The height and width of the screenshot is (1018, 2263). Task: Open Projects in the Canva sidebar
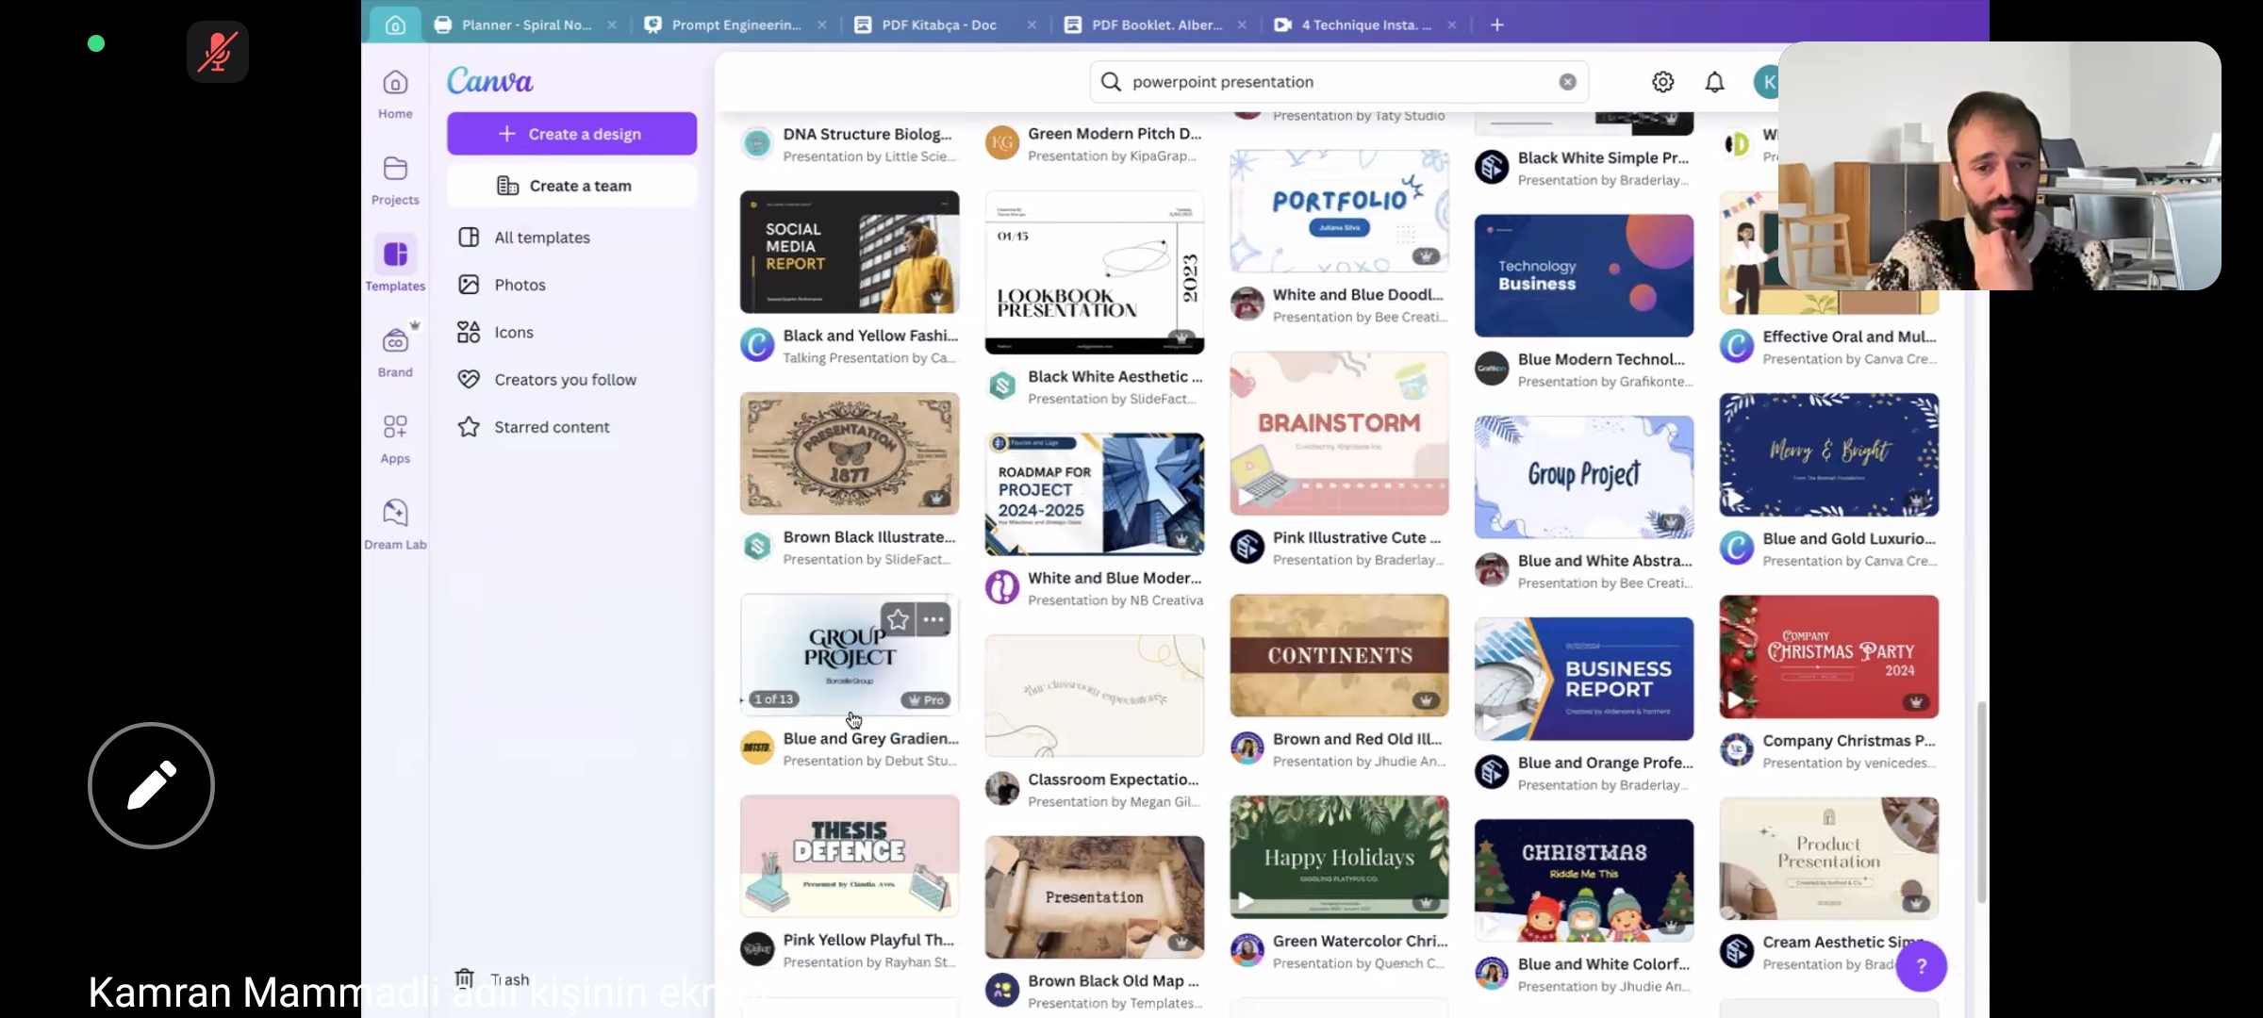point(395,180)
